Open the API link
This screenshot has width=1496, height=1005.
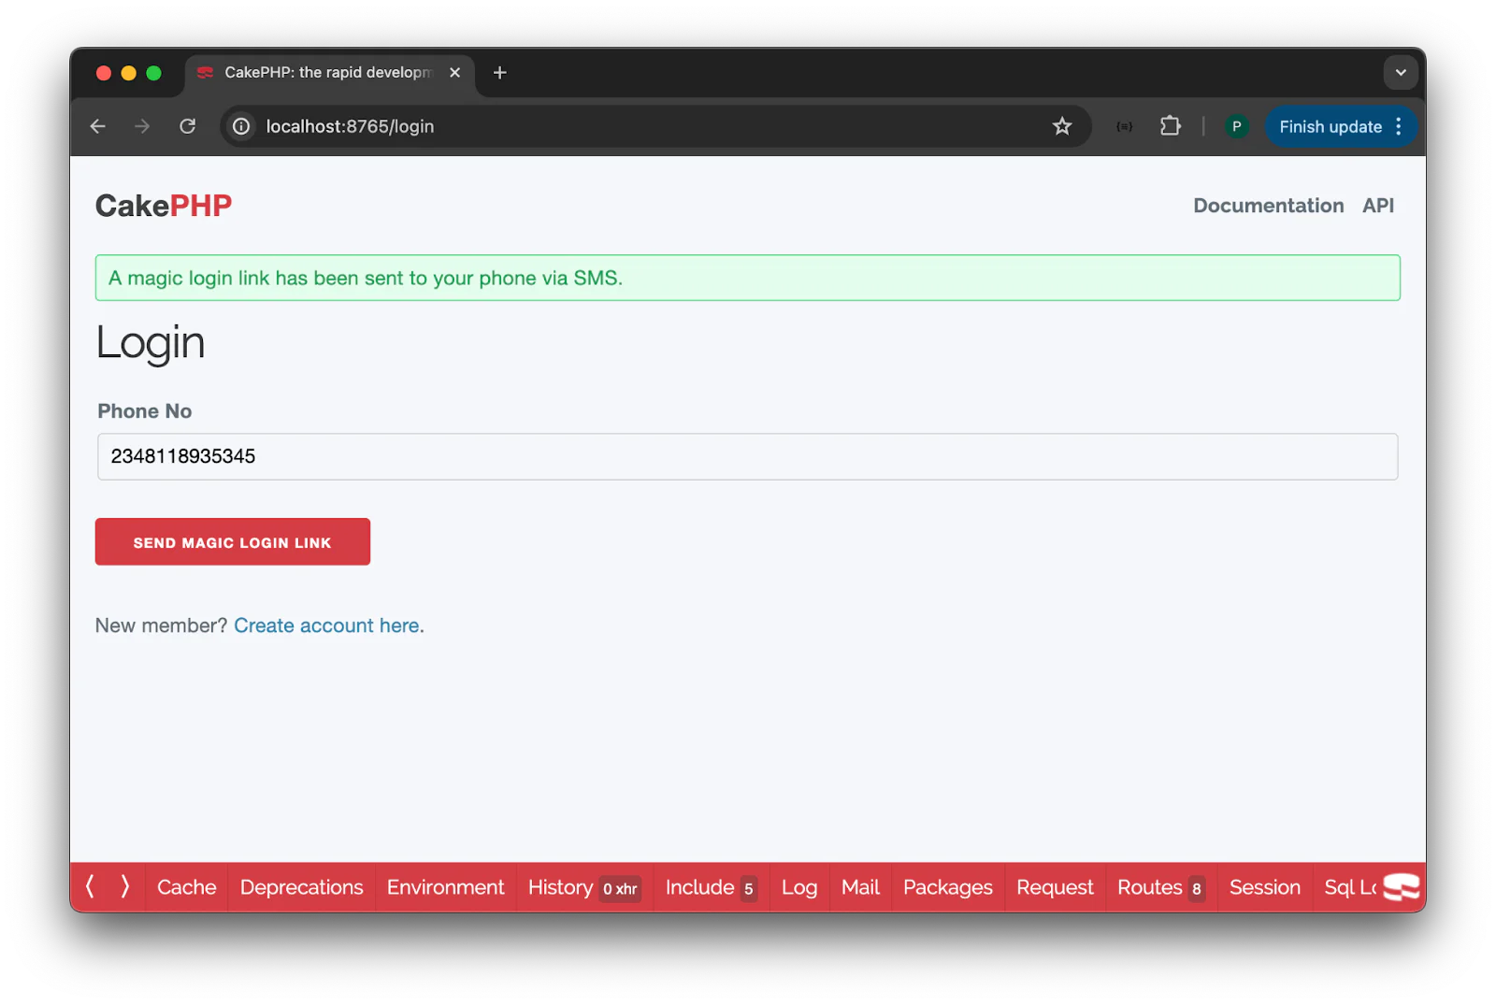click(1378, 206)
